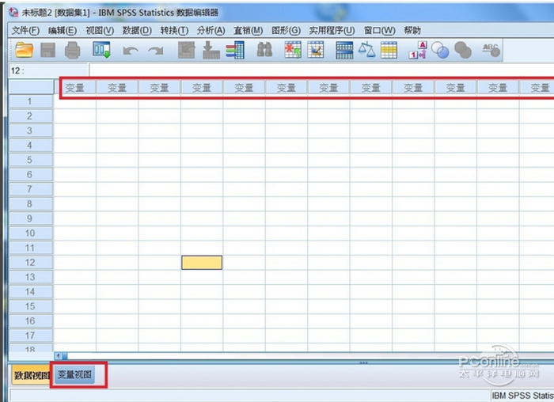
Task: Select row header 6
Action: click(x=31, y=175)
